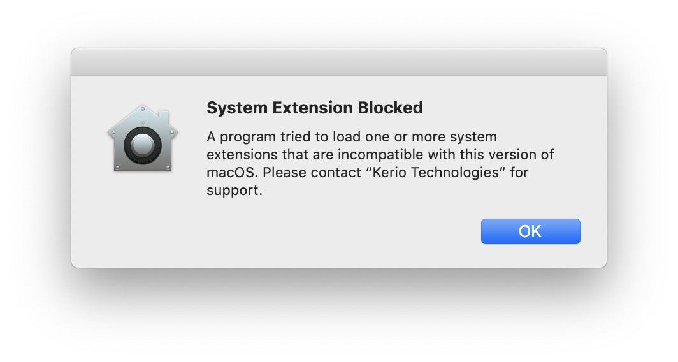Click the Gatekeeper house vault icon
This screenshot has height=362, width=678.
pyautogui.click(x=143, y=138)
